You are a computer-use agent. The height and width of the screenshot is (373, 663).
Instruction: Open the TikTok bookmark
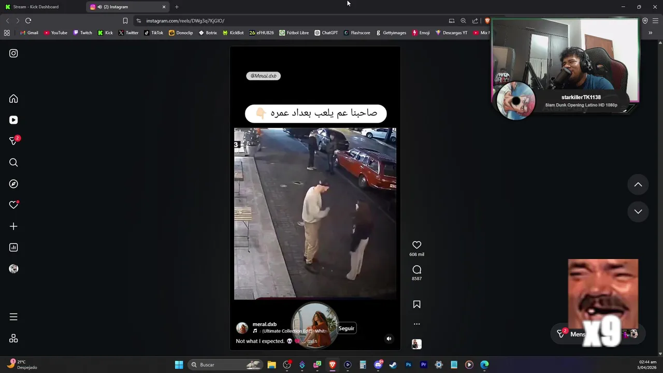tap(154, 33)
